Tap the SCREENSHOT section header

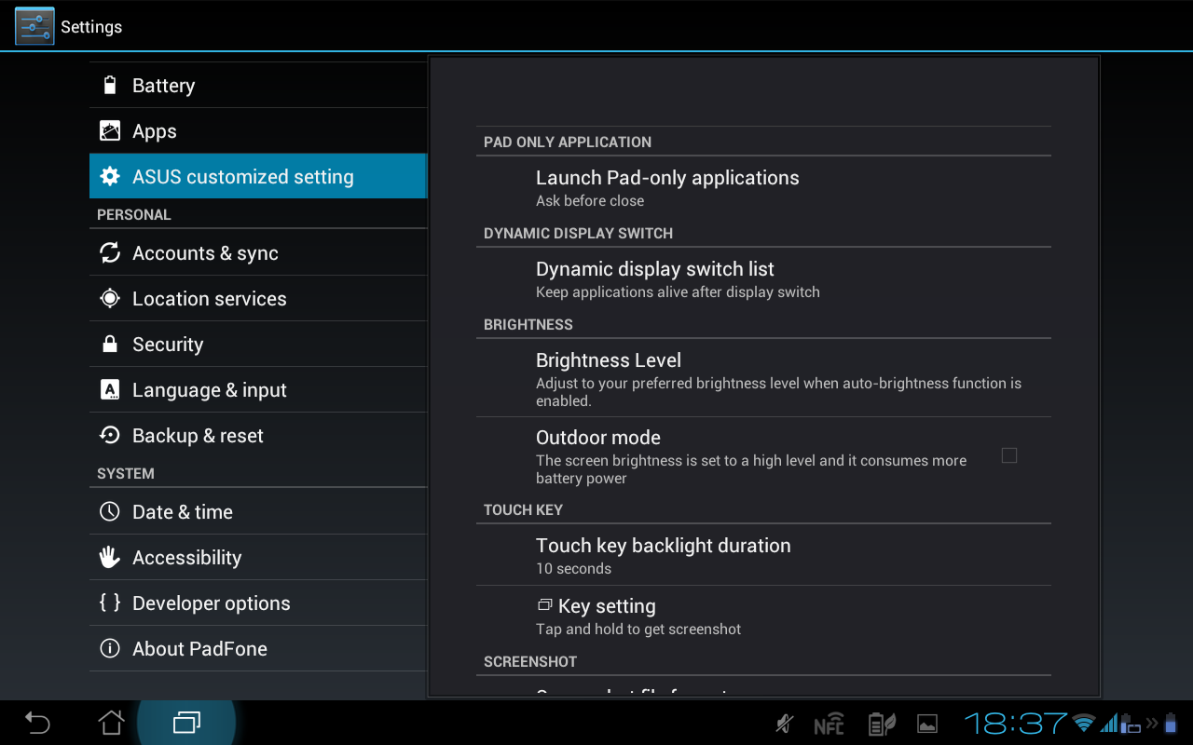(x=530, y=662)
